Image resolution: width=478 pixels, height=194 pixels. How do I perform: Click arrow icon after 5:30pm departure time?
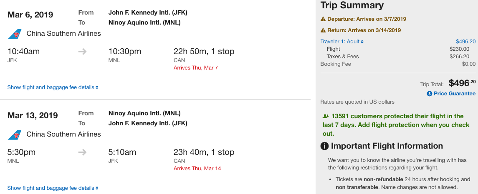point(83,152)
